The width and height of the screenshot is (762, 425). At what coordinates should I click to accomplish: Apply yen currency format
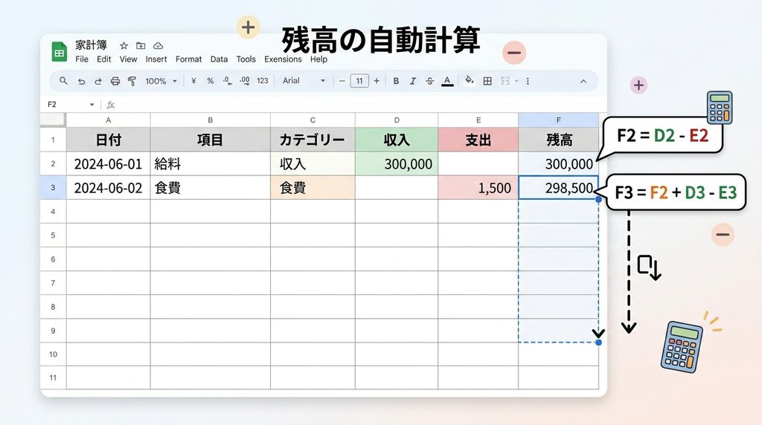point(193,81)
